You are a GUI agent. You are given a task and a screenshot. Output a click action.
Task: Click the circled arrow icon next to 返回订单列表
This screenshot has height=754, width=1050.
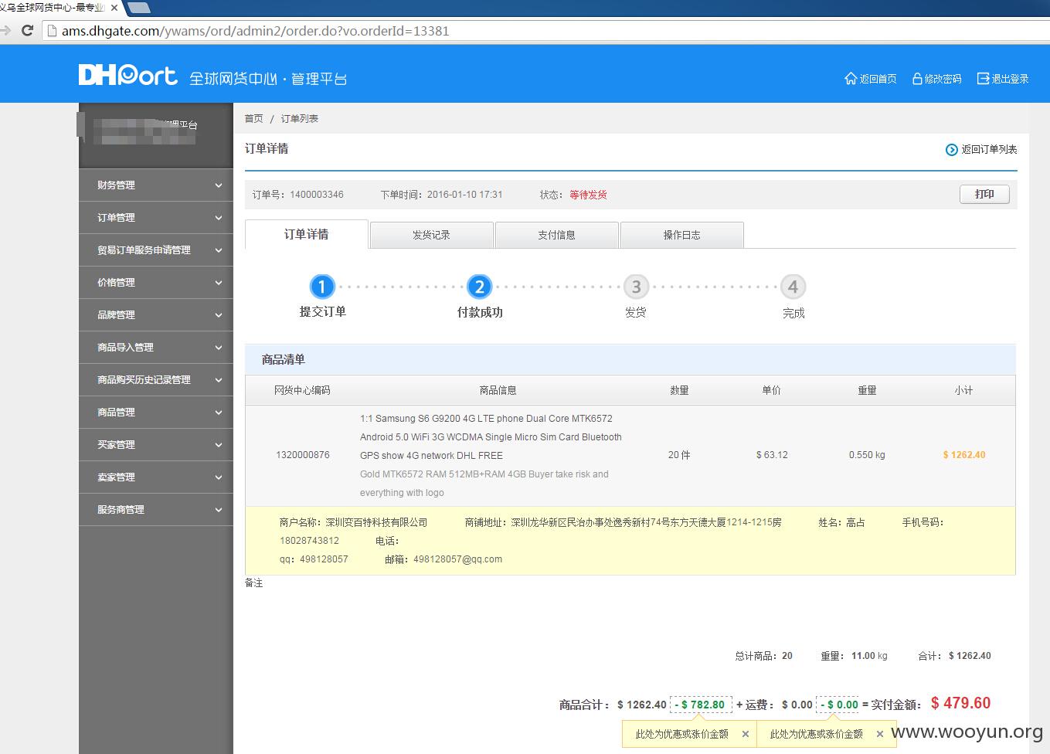(x=951, y=149)
